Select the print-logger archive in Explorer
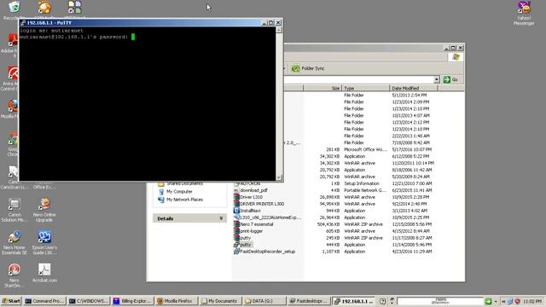The image size is (546, 307). (x=248, y=231)
